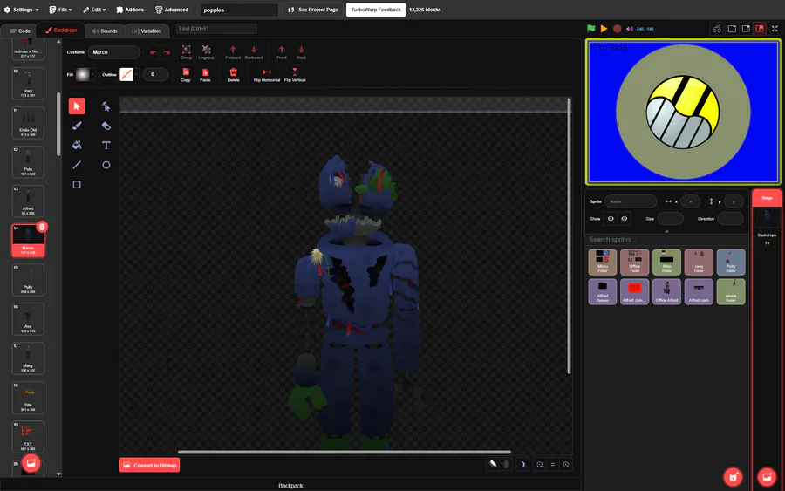This screenshot has width=785, height=491.
Task: Enter full screen stage mode
Action: (x=775, y=29)
